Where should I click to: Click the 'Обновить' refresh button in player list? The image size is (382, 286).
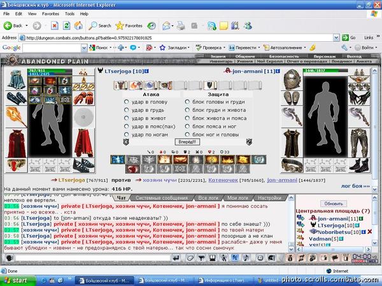pyautogui.click(x=334, y=203)
